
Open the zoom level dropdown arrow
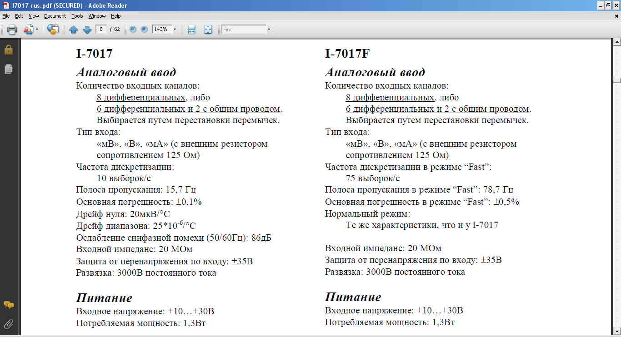(175, 29)
